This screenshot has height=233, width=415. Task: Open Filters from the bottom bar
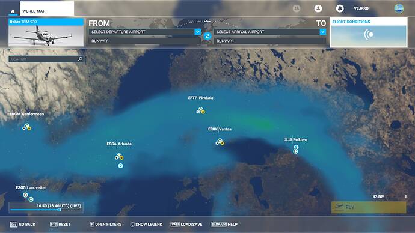point(106,224)
